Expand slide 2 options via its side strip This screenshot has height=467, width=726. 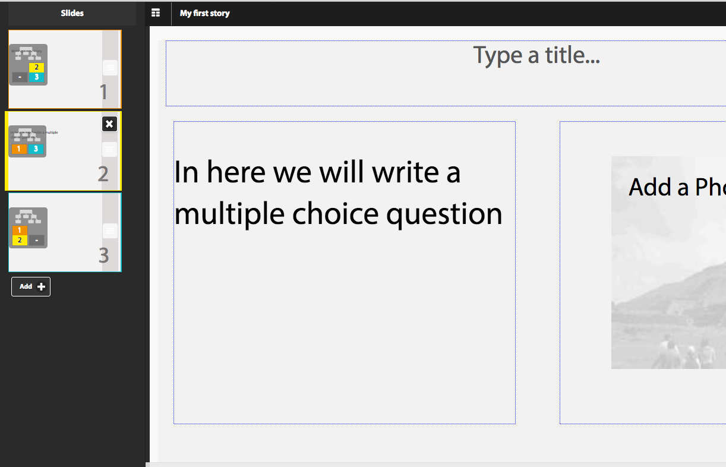tap(110, 149)
